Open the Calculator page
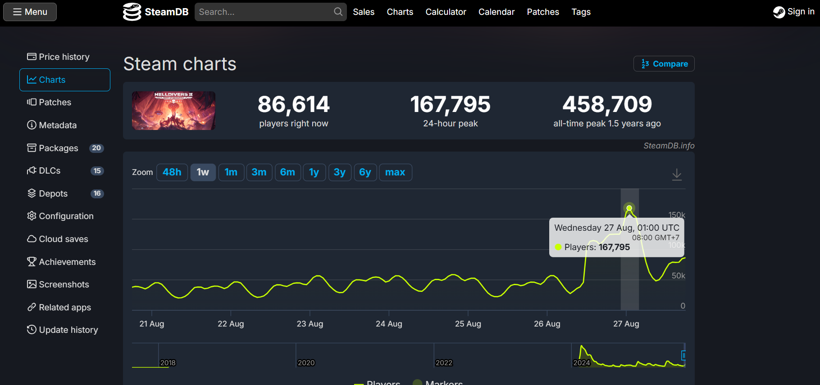 [x=446, y=12]
